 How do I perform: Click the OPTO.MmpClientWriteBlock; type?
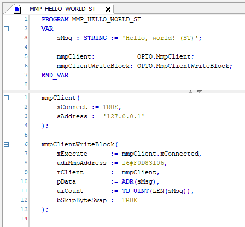click(x=185, y=66)
